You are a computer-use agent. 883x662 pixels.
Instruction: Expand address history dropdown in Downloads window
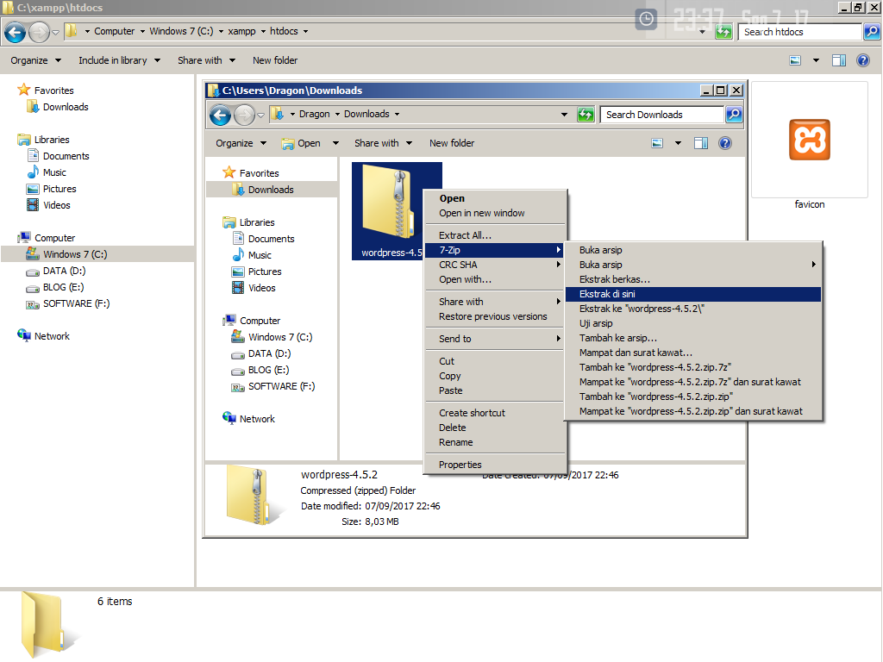coord(564,115)
